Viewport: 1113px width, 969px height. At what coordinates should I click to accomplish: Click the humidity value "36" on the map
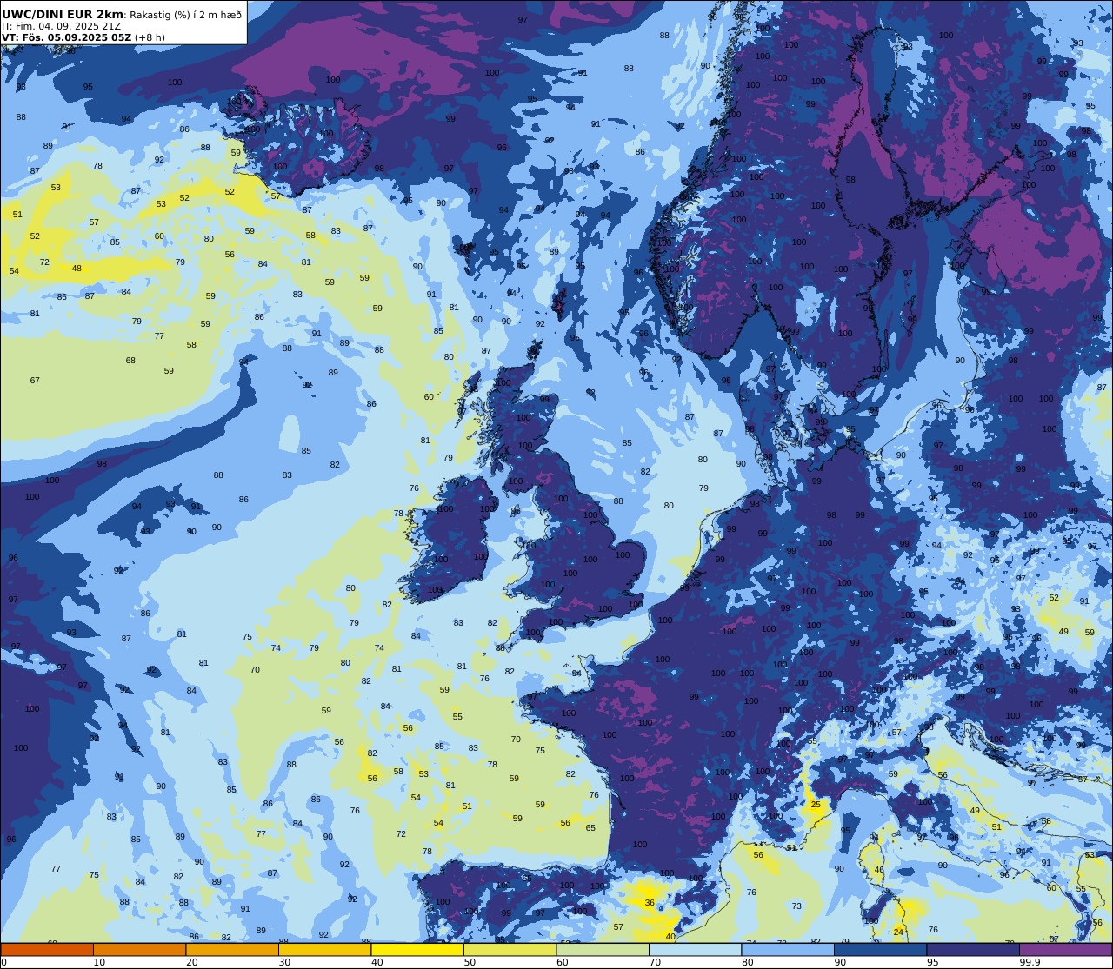point(650,903)
